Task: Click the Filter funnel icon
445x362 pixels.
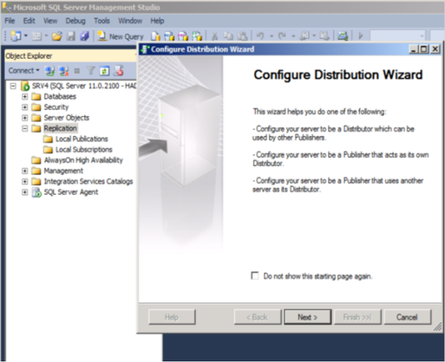Action: 91,71
